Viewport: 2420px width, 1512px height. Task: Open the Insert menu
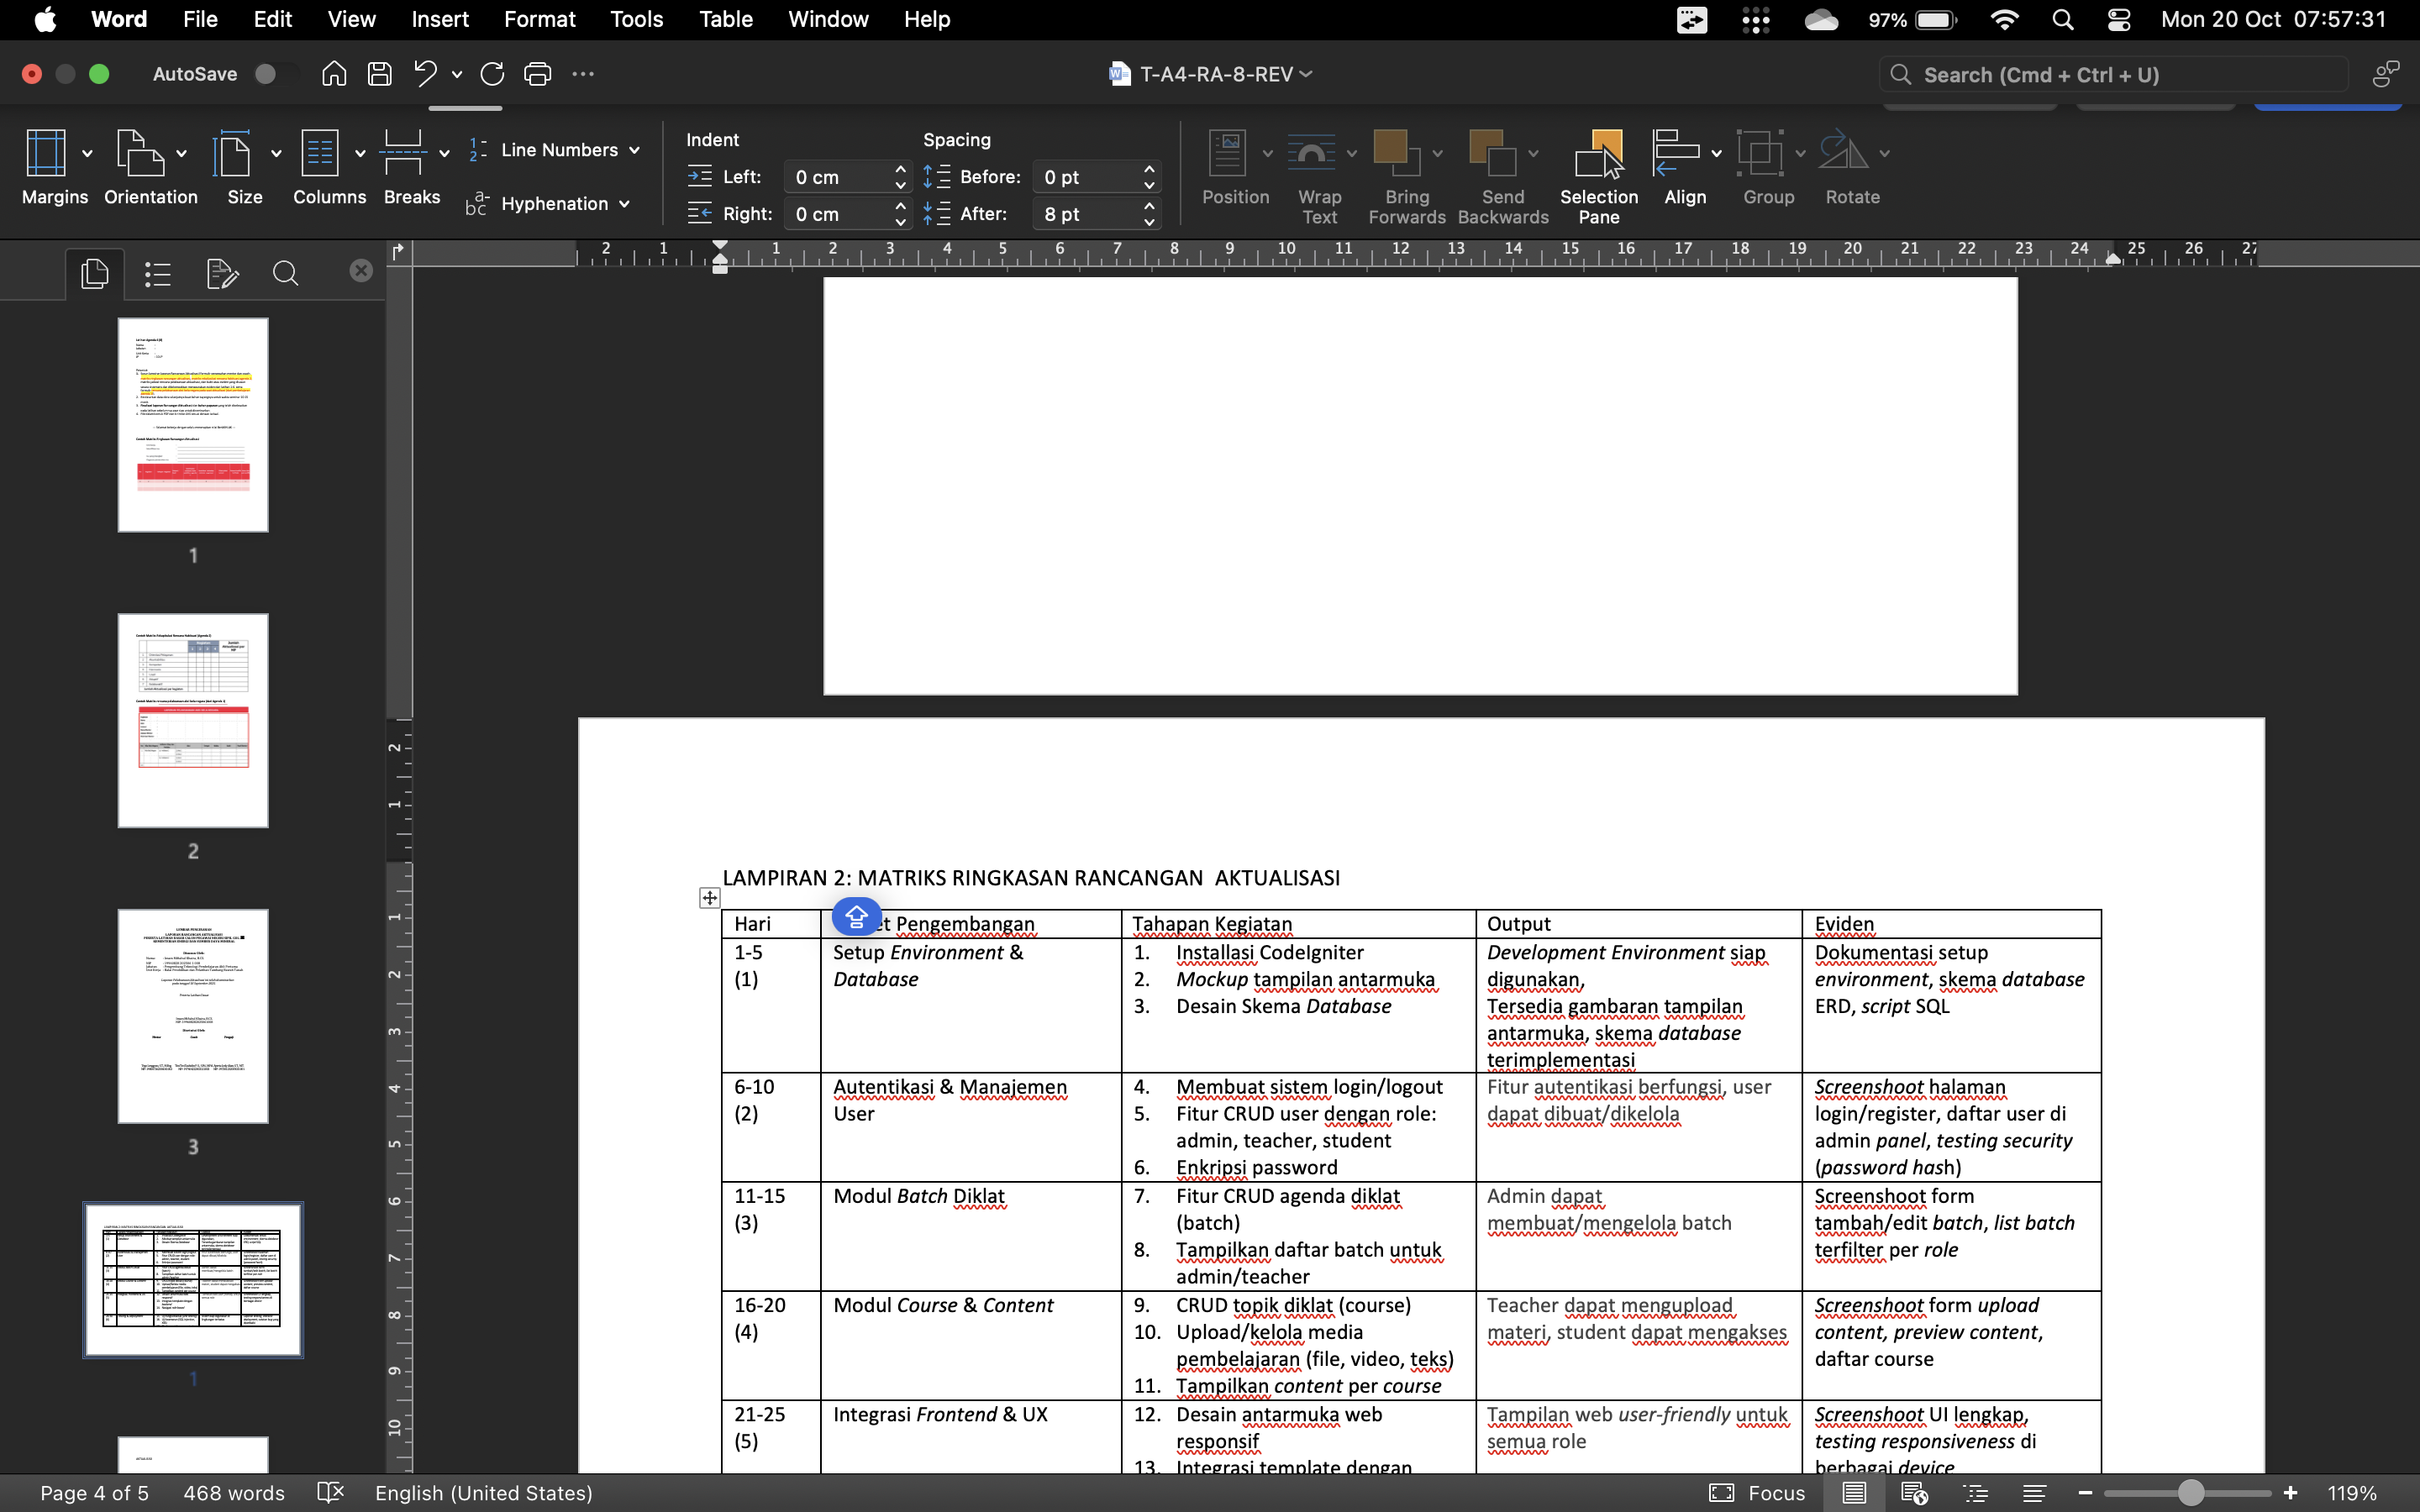pos(440,19)
